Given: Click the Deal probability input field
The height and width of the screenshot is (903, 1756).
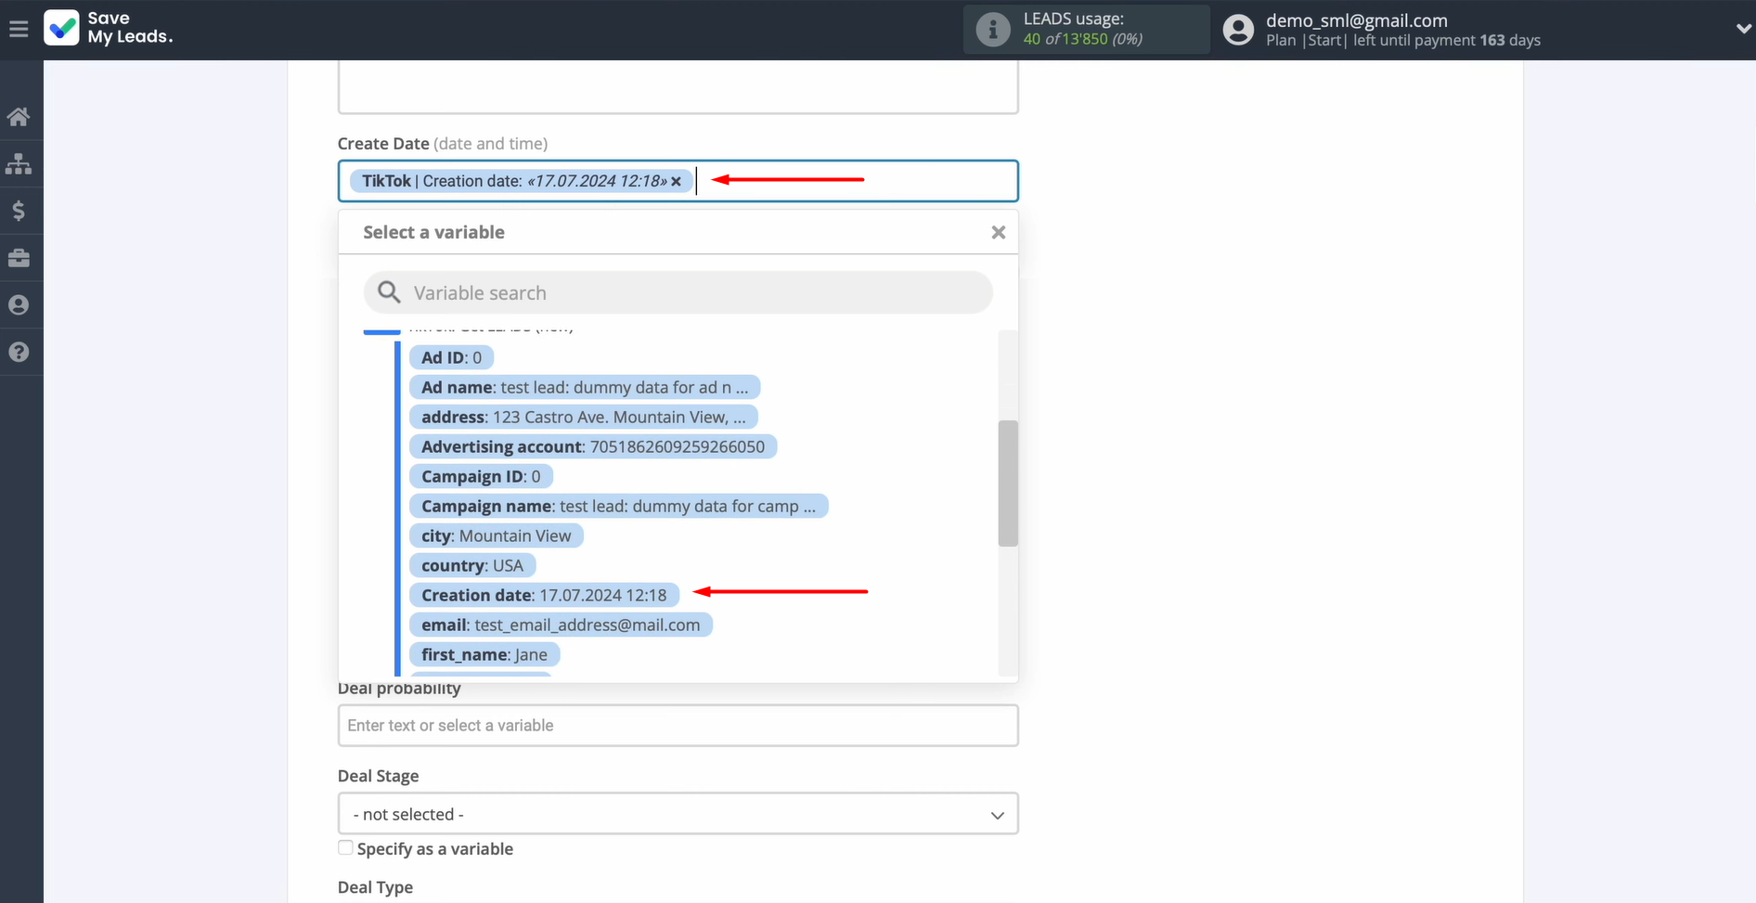Looking at the screenshot, I should pos(678,726).
